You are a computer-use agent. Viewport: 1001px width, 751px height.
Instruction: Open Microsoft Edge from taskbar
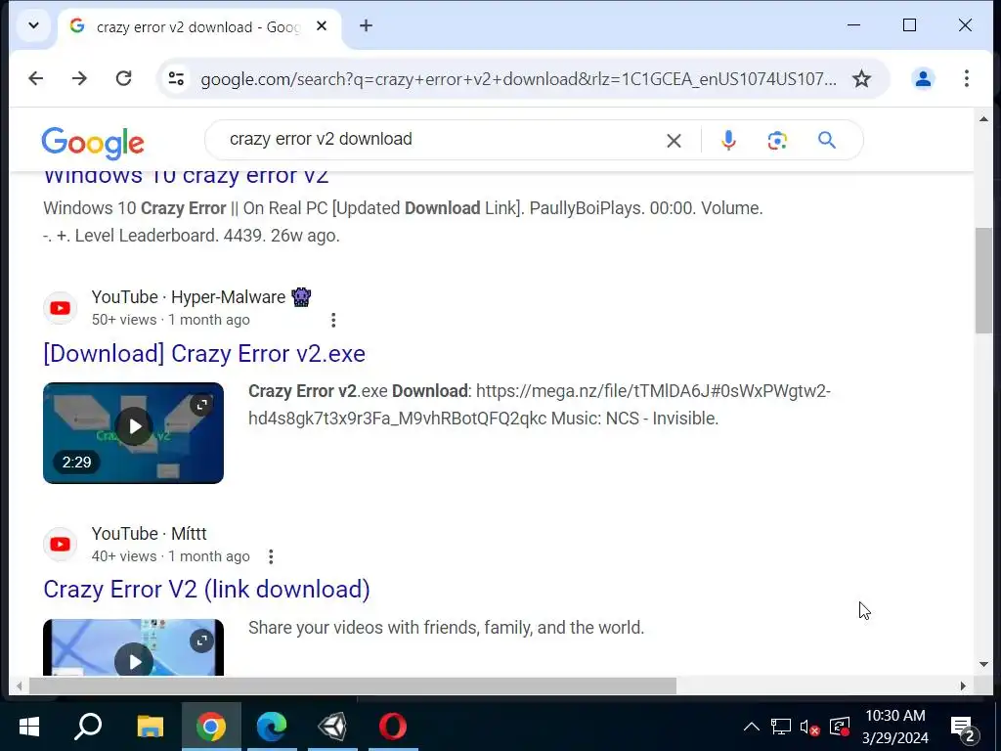coord(272,727)
